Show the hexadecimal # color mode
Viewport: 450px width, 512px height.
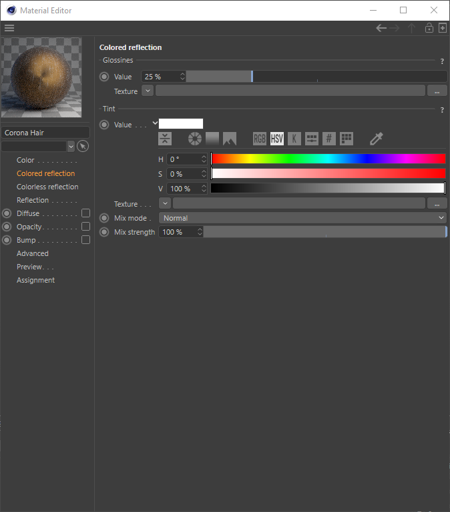[329, 139]
